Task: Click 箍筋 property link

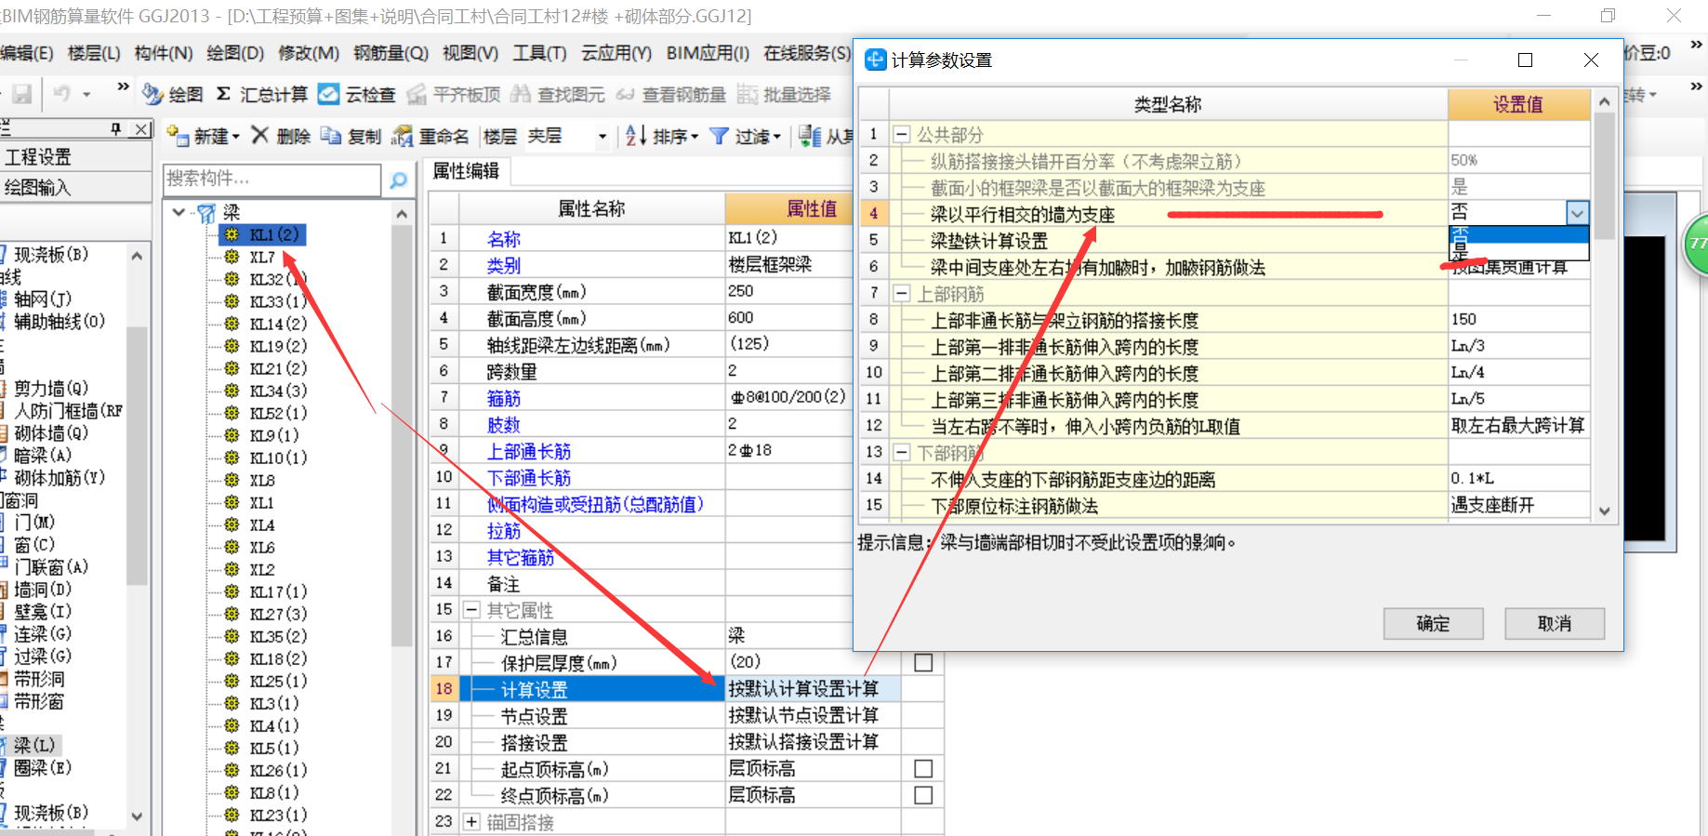Action: tap(504, 399)
